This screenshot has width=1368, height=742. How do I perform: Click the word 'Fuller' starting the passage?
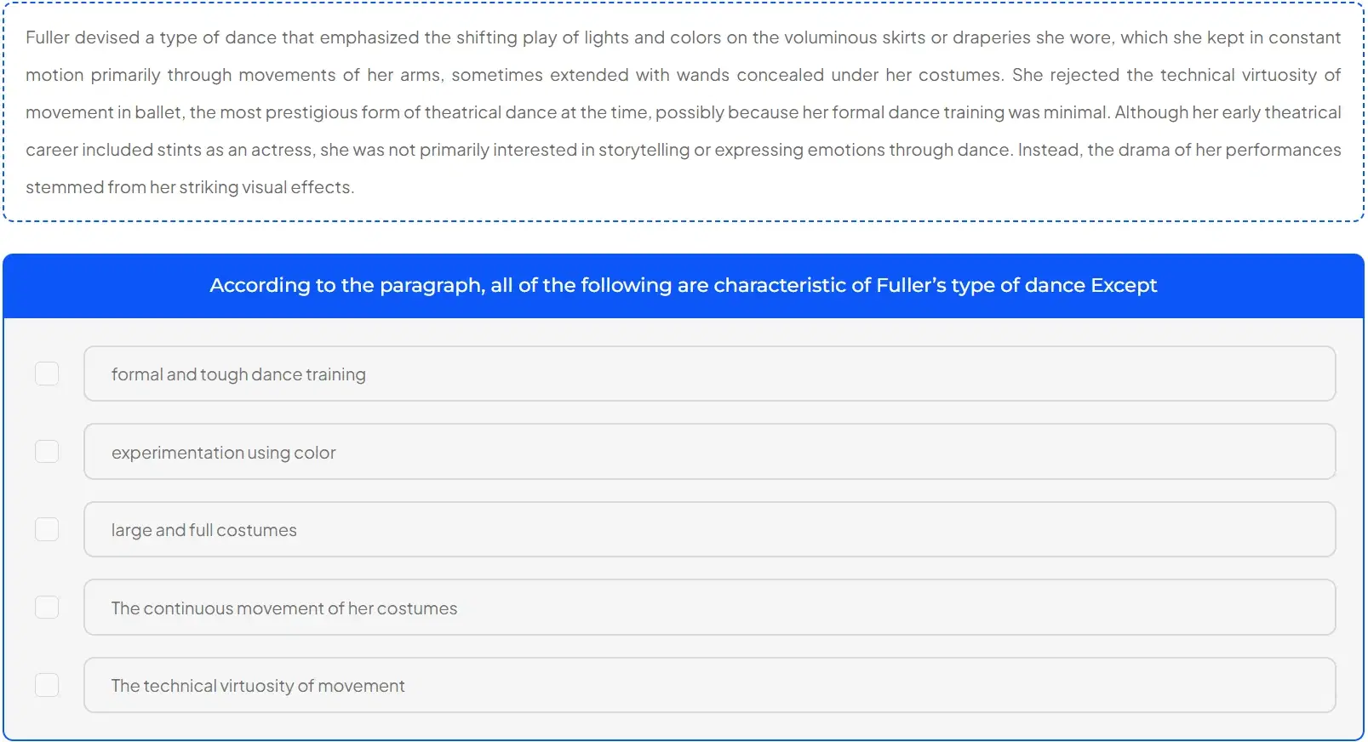tap(47, 38)
